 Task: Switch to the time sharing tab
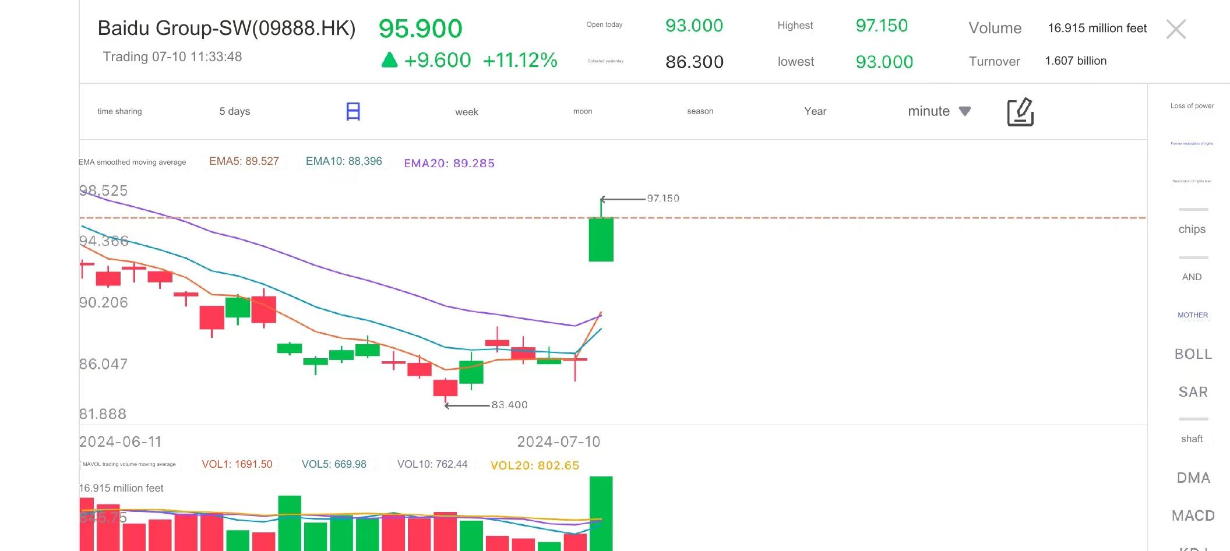(119, 111)
